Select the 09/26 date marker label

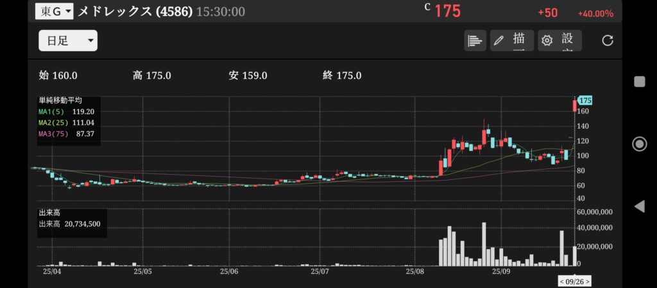pyautogui.click(x=574, y=281)
